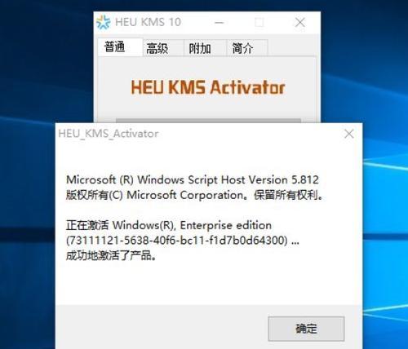Click the orange HEU KMS Activator heading
Screen dimensions: 408x349
208,87
